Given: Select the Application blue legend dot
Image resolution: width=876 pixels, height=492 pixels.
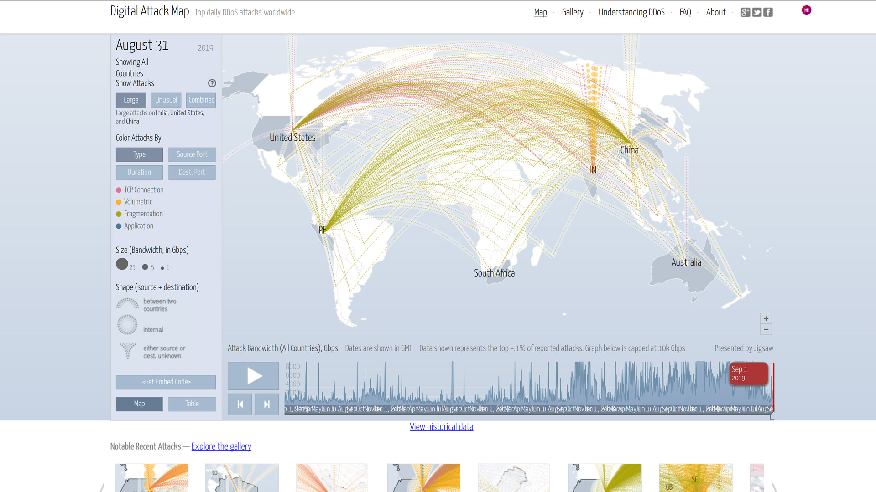Looking at the screenshot, I should pyautogui.click(x=119, y=226).
